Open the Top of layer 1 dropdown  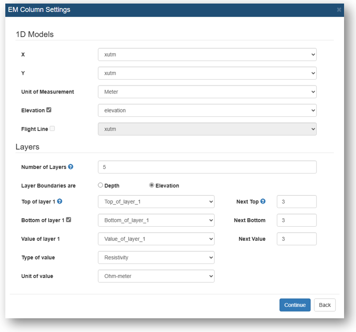tap(156, 201)
